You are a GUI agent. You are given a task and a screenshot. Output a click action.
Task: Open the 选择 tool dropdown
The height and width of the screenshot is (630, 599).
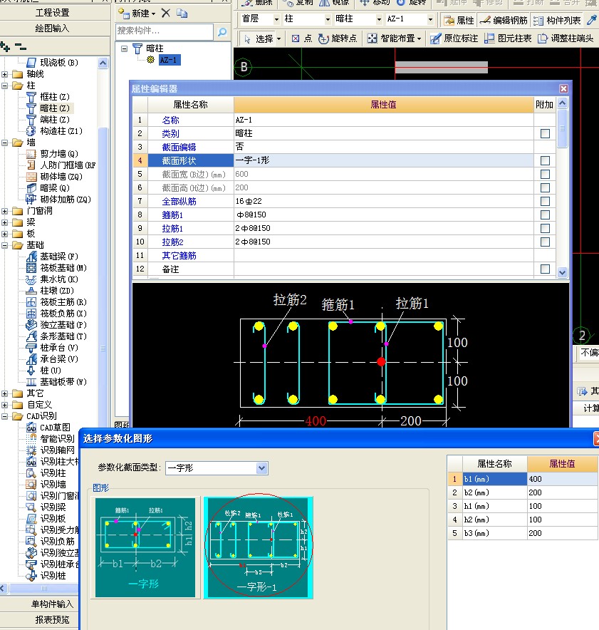[278, 39]
